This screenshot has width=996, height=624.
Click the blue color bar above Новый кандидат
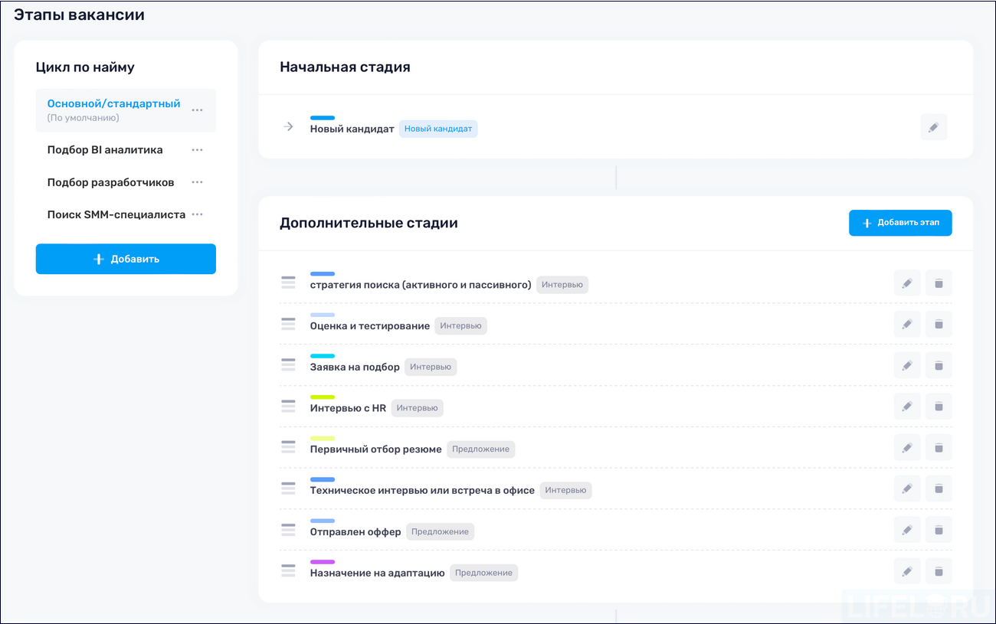pos(323,118)
